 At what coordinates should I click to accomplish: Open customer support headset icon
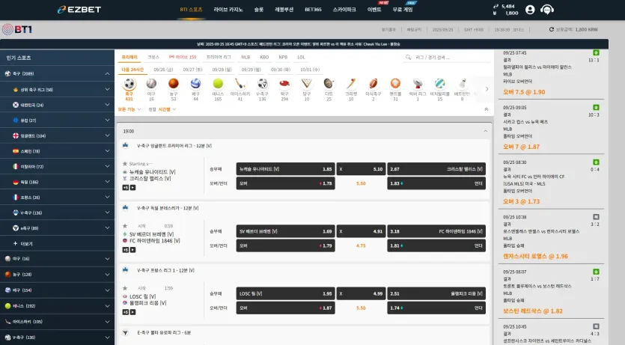tap(547, 10)
